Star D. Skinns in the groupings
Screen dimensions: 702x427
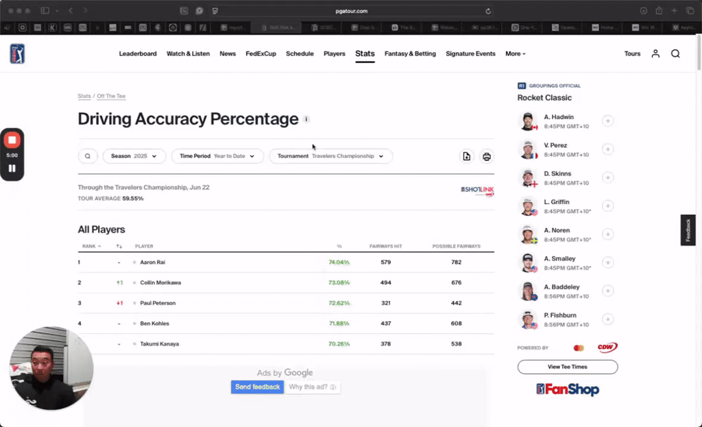pos(607,178)
